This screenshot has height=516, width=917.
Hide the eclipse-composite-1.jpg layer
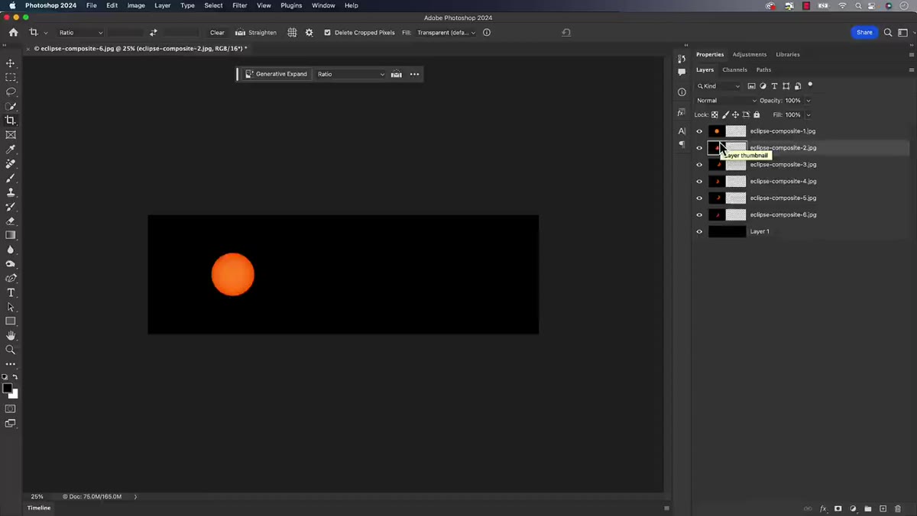(x=699, y=131)
